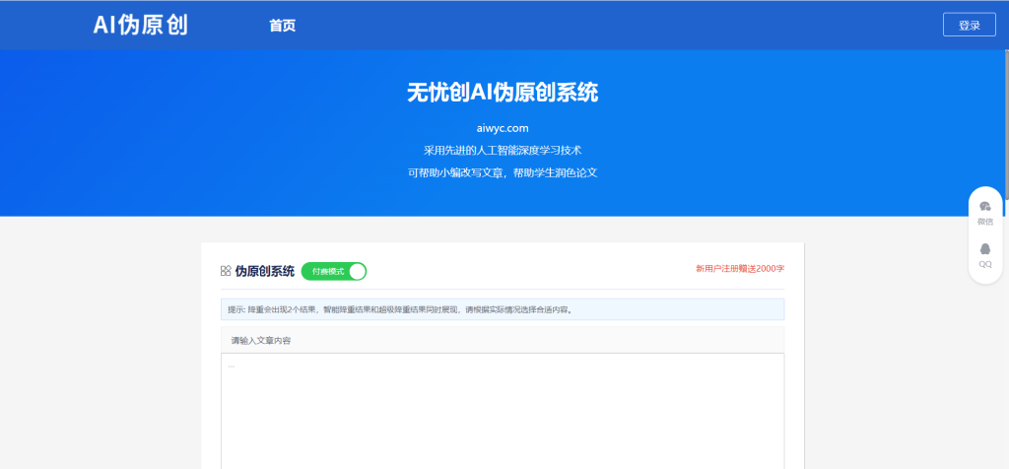
Task: Click the 采用先进的人工智能深度学习技术 tagline
Action: 503,151
